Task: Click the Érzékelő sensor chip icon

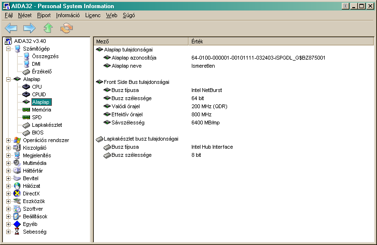Action: point(26,71)
